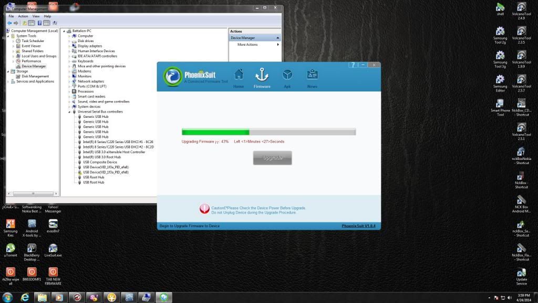Select Disk Management under Storage
Image resolution: width=538 pixels, height=303 pixels.
[35, 76]
